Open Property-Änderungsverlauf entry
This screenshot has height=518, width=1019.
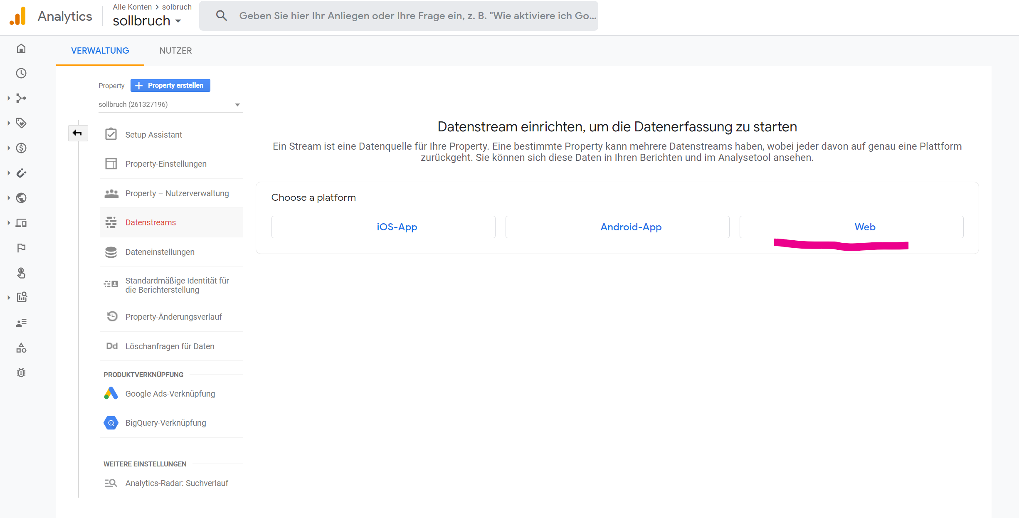point(171,316)
